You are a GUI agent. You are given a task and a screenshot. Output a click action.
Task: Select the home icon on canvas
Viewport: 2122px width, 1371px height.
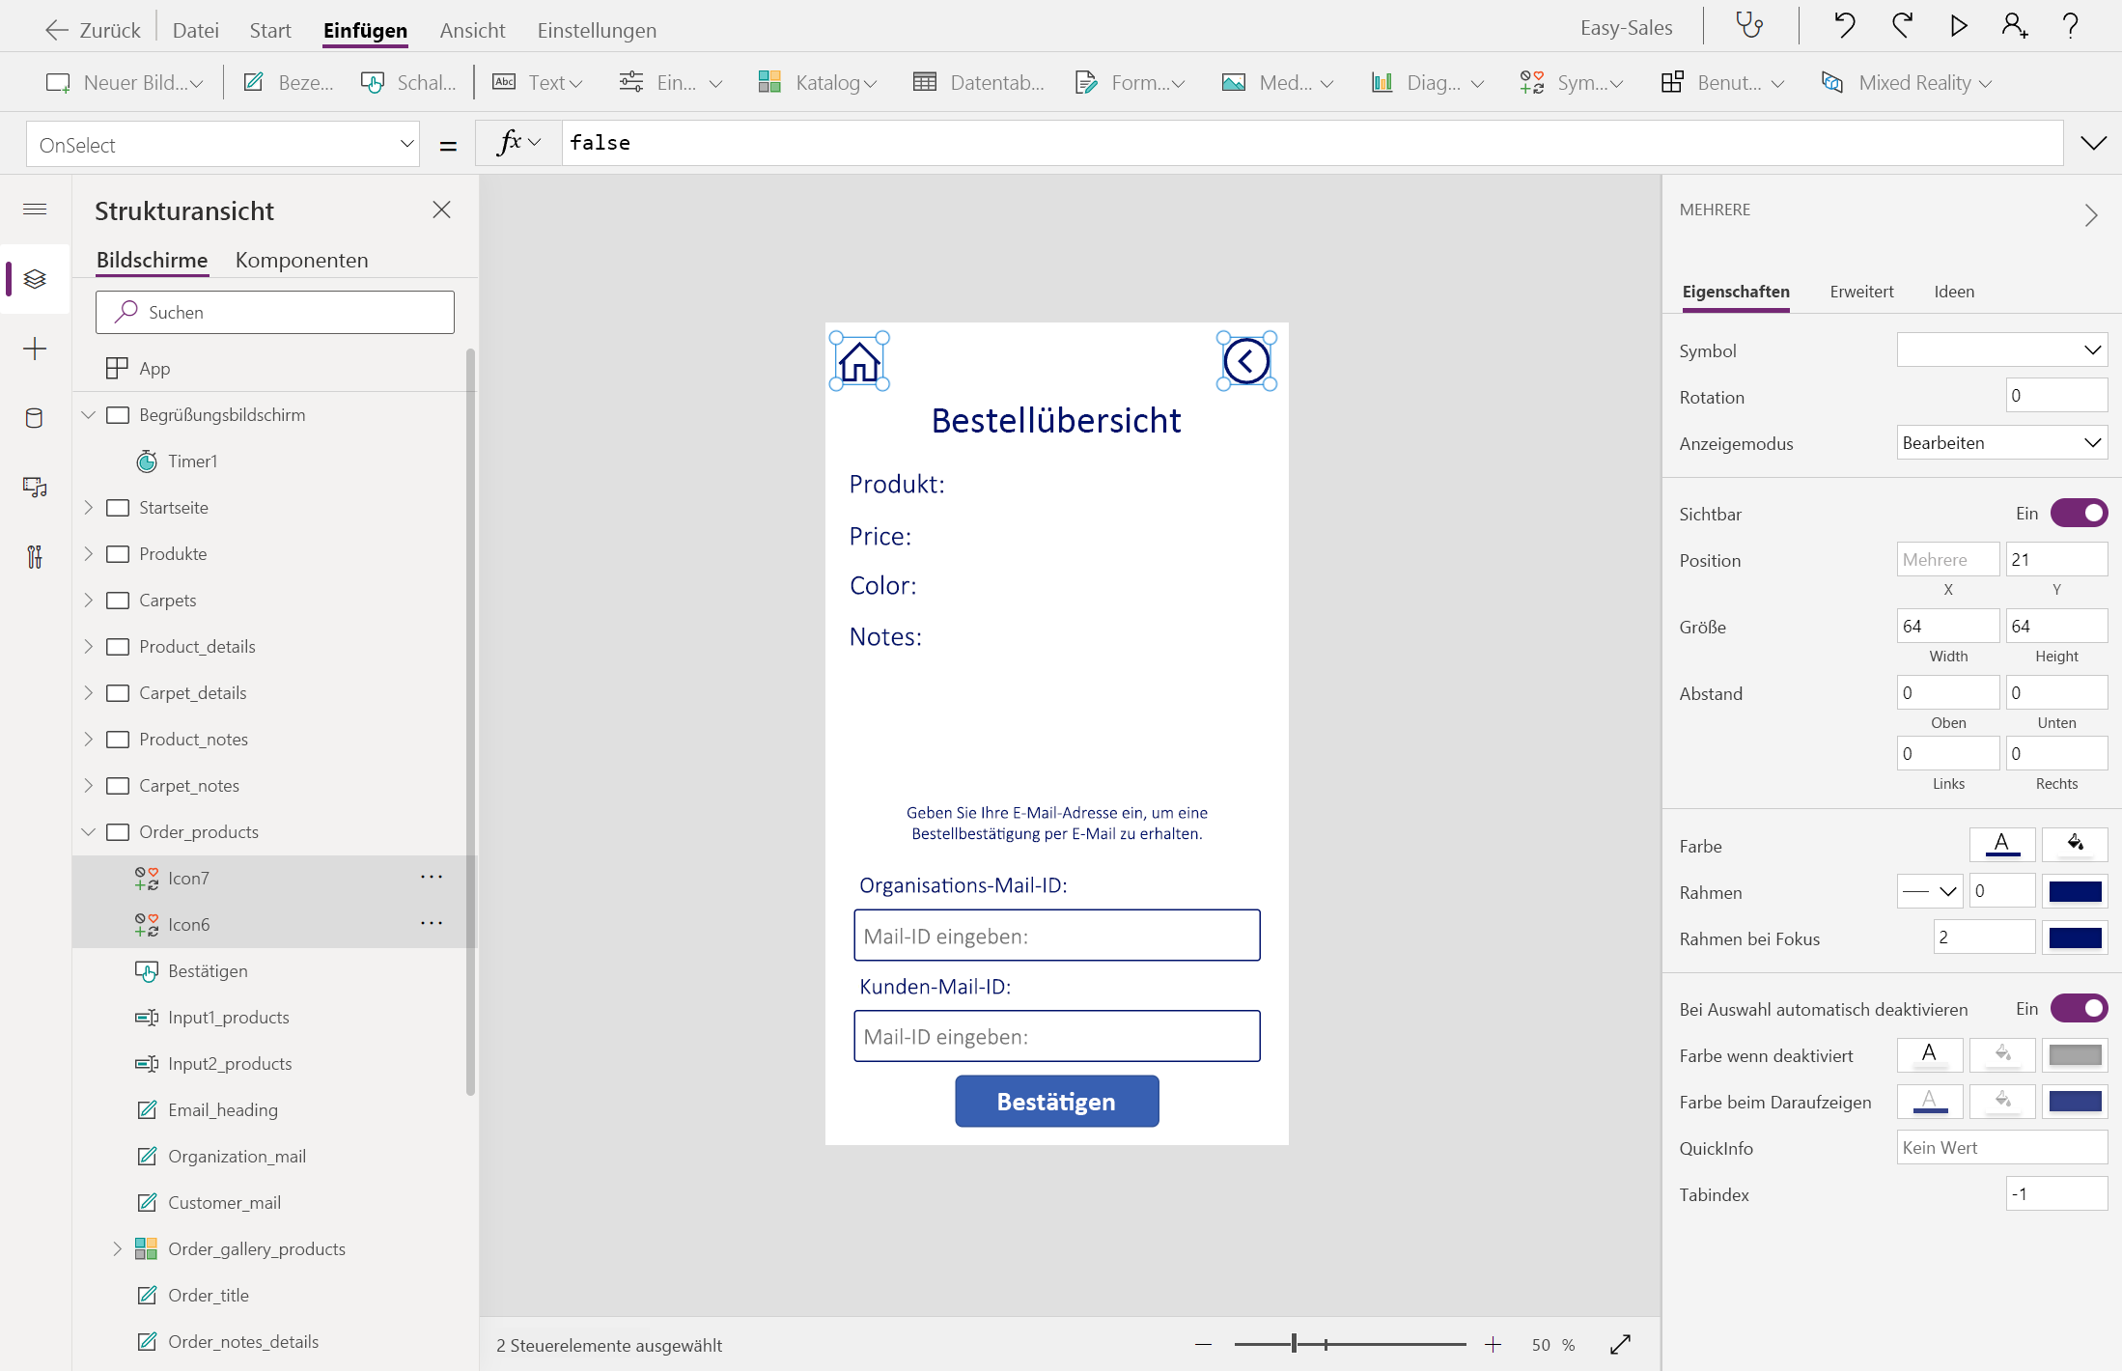pos(859,363)
